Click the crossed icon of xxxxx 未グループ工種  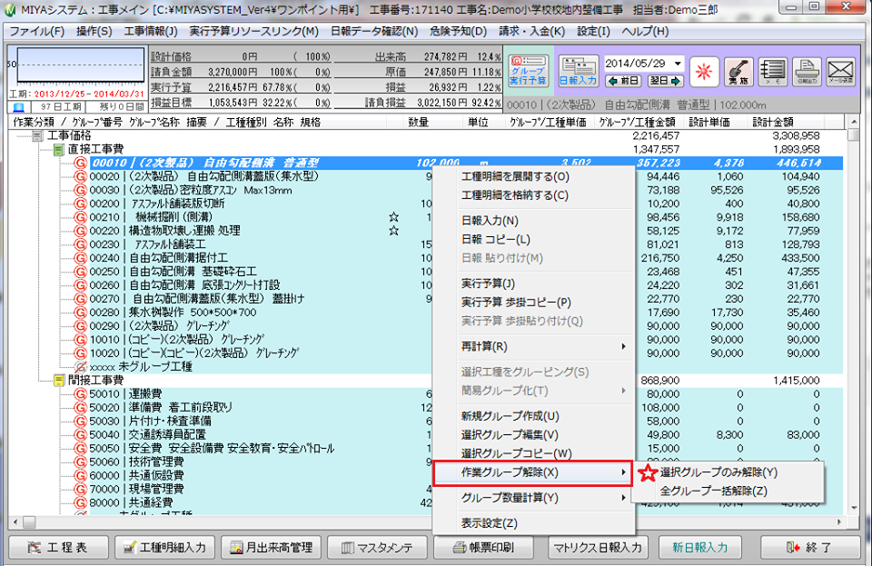[x=81, y=367]
